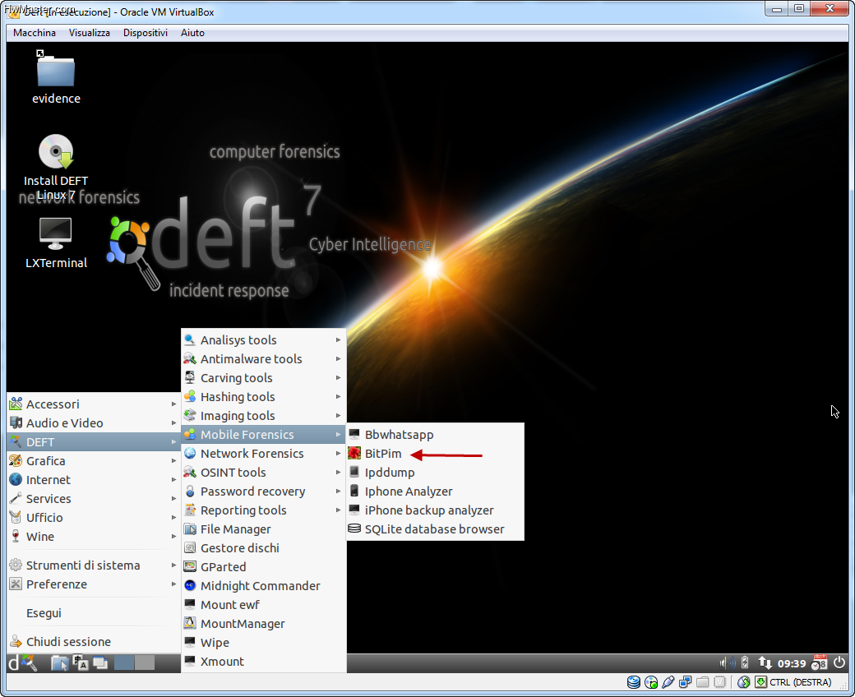Click the show desktop windows taskbar icon
The width and height of the screenshot is (855, 697).
(100, 662)
